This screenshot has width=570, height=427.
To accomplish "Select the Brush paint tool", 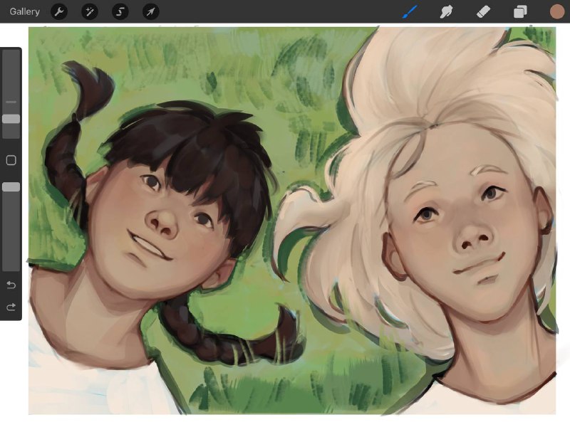I will (410, 12).
